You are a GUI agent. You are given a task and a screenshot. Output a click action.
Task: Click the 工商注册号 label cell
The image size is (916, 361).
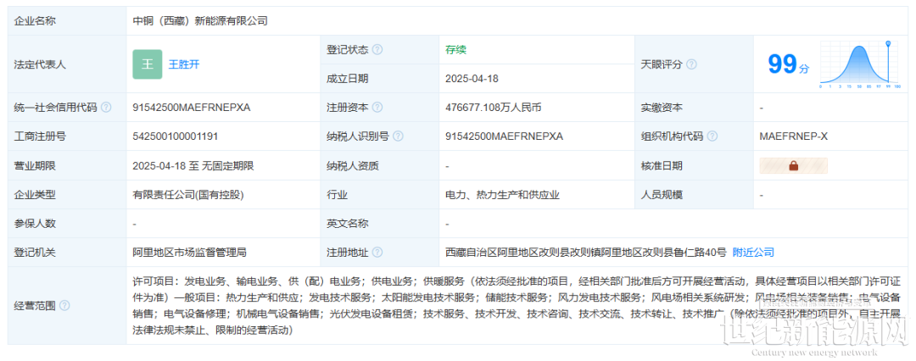point(67,136)
